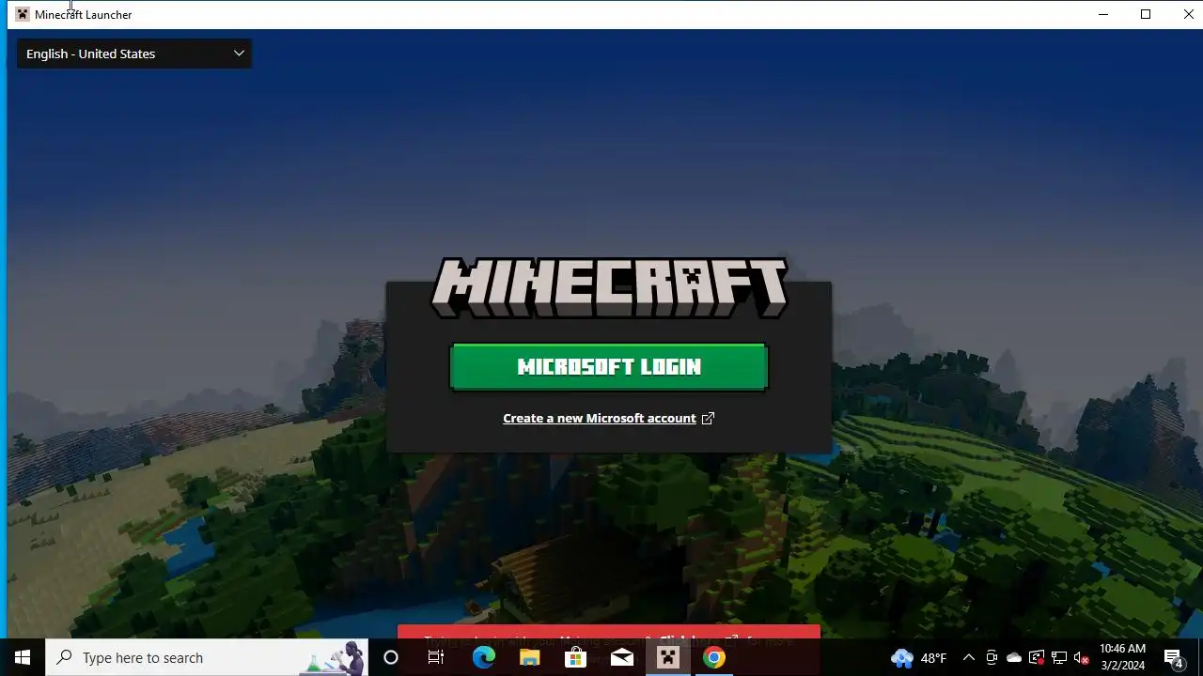Click the display sync tray icon with red dot
This screenshot has width=1203, height=676.
(x=1037, y=658)
